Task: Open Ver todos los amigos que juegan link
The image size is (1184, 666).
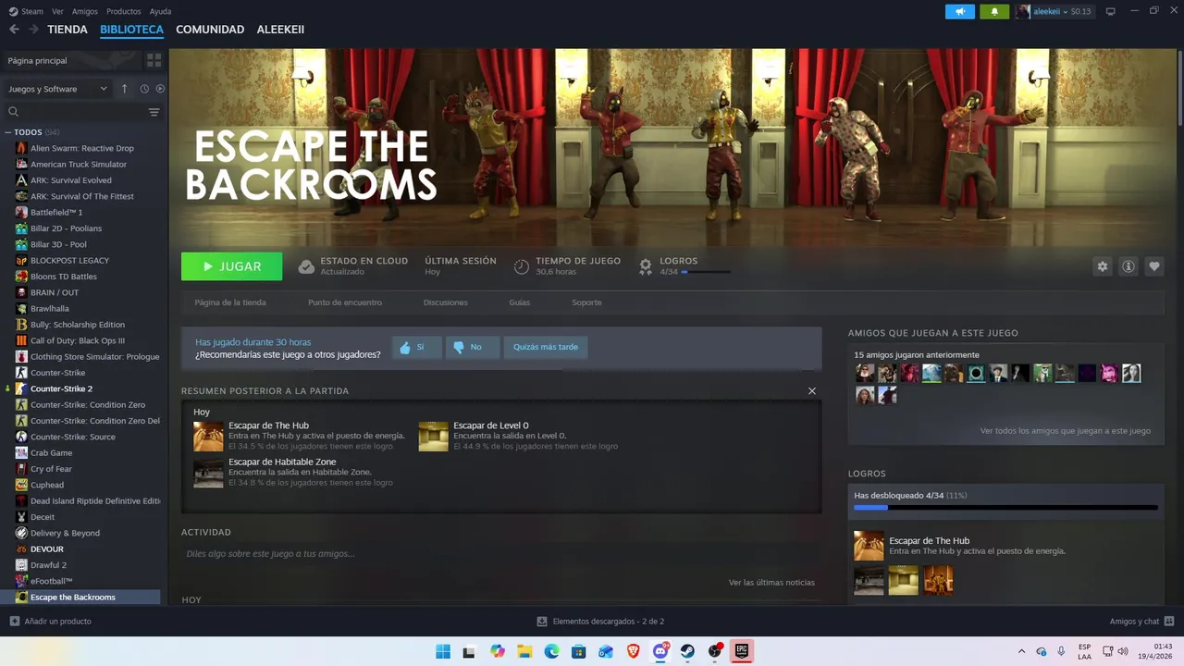Action: (1066, 430)
